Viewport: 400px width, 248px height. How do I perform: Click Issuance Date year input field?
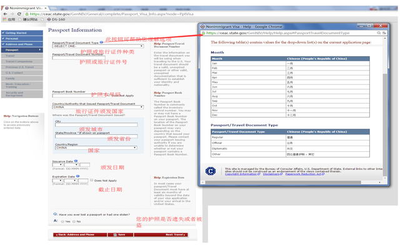coord(85,165)
